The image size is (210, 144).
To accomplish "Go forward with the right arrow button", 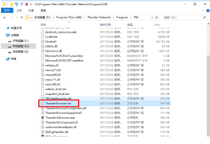I will pos(12,18).
